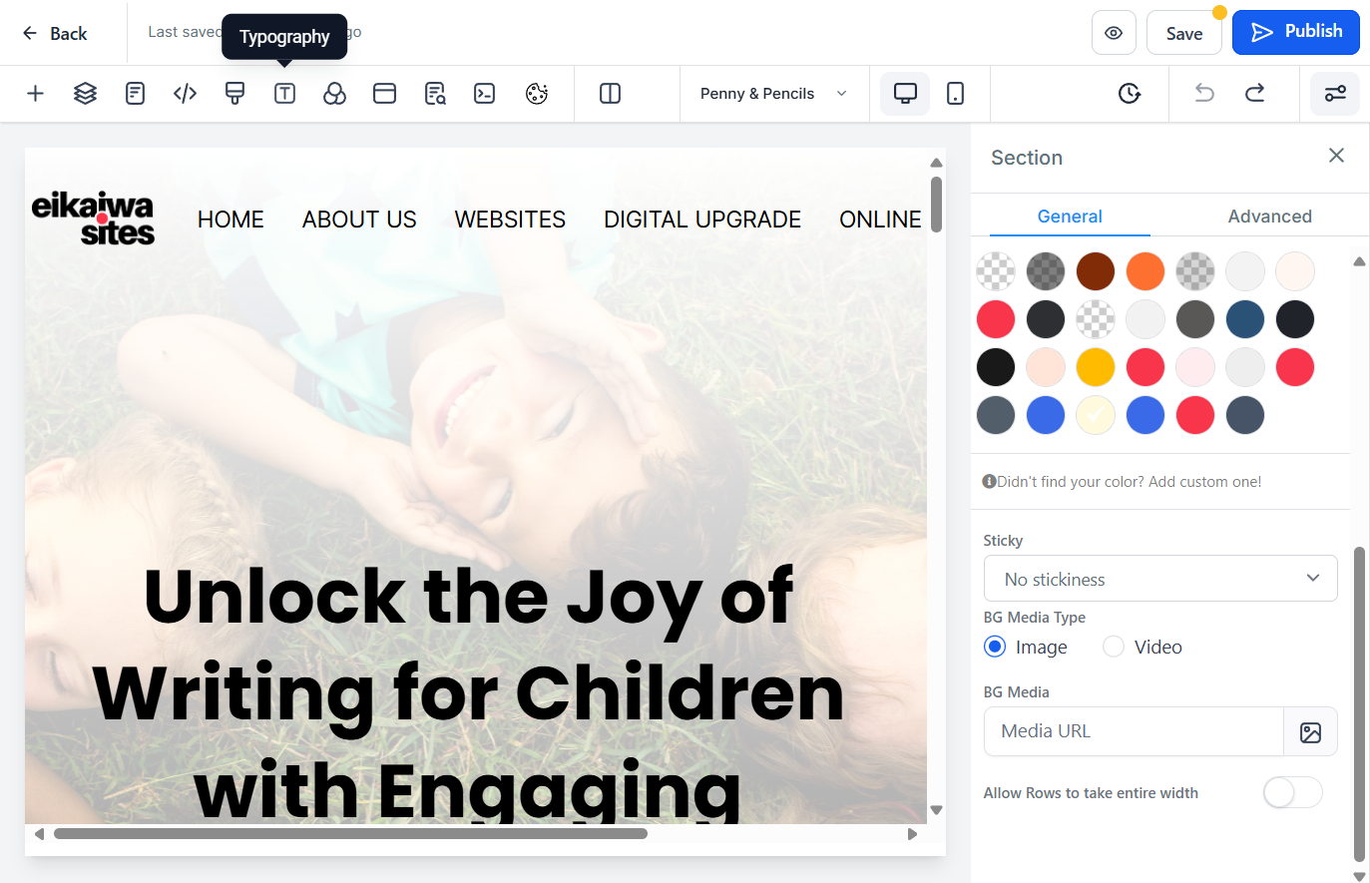Click the plus icon to add an element
The image size is (1370, 883).
[x=35, y=94]
